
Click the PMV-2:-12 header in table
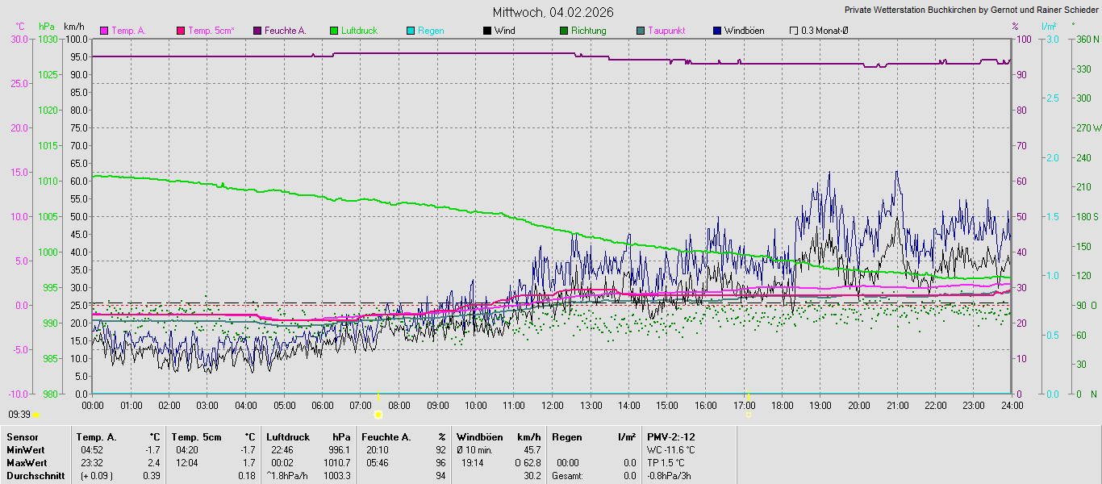[670, 436]
